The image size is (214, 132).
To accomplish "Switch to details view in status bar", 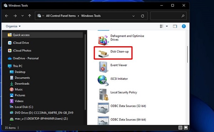I will [x=180, y=127].
